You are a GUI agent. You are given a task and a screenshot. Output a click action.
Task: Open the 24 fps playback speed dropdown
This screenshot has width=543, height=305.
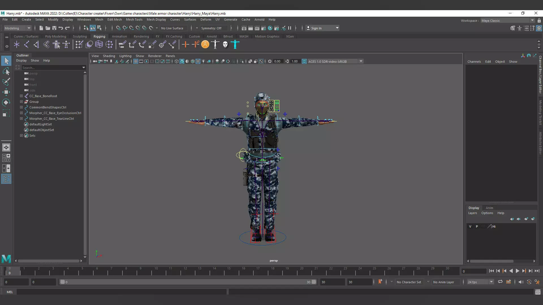(480, 282)
